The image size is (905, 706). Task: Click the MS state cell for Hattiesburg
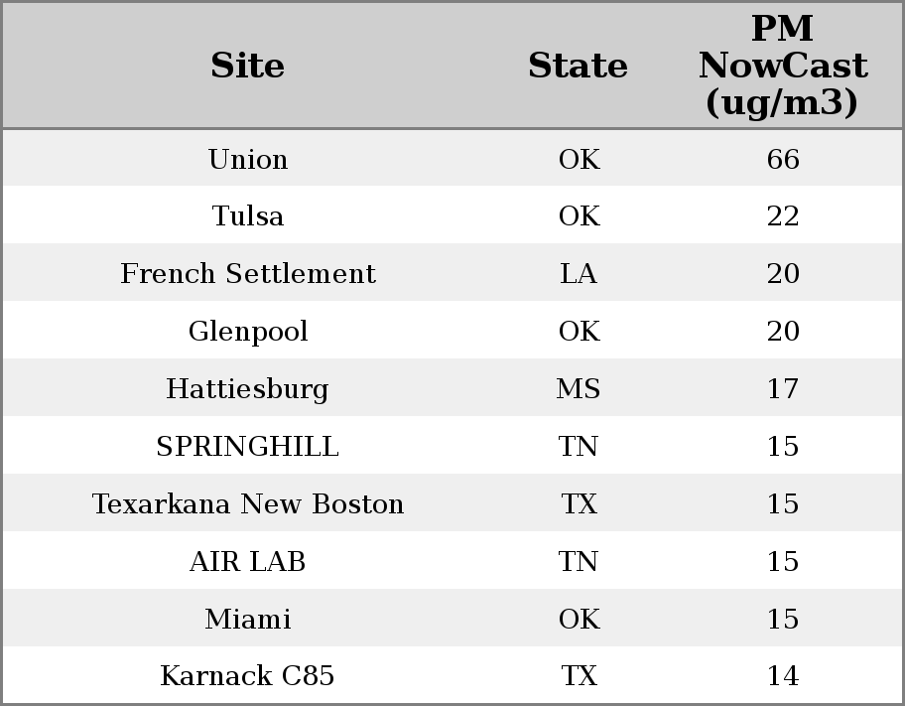tap(579, 389)
